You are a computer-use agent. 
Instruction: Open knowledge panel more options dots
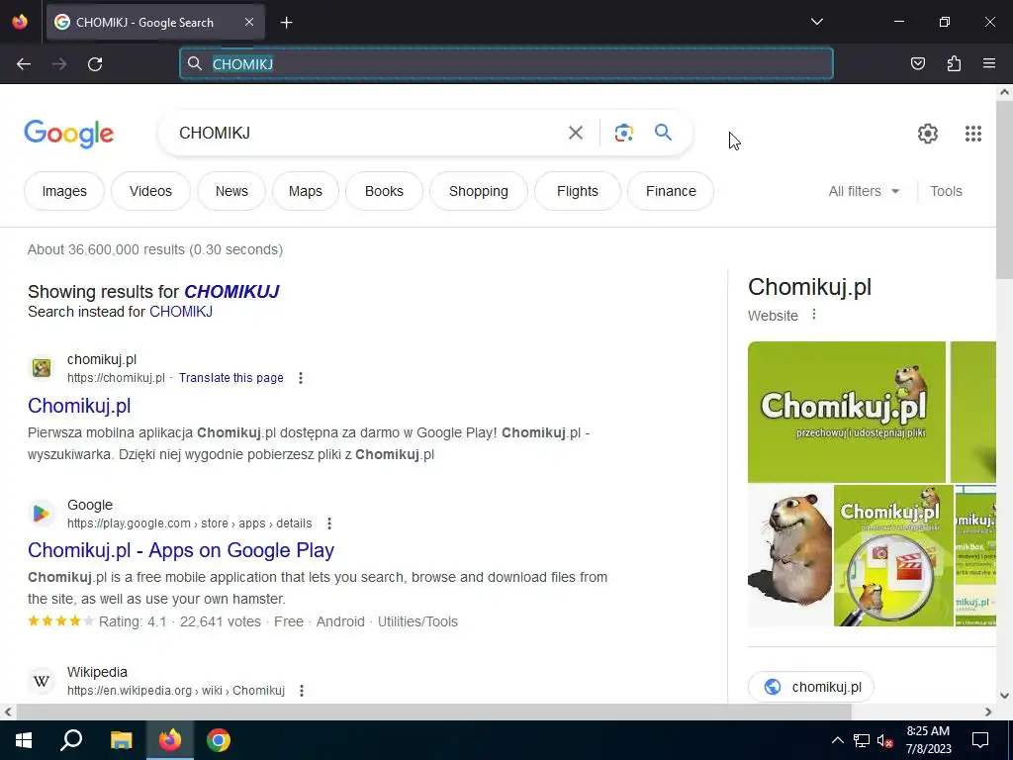[x=814, y=314]
